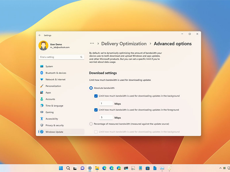Viewport: 230px width, 172px height.
Task: Expand the breadcrumb ellipsis menu
Action: tap(92, 44)
